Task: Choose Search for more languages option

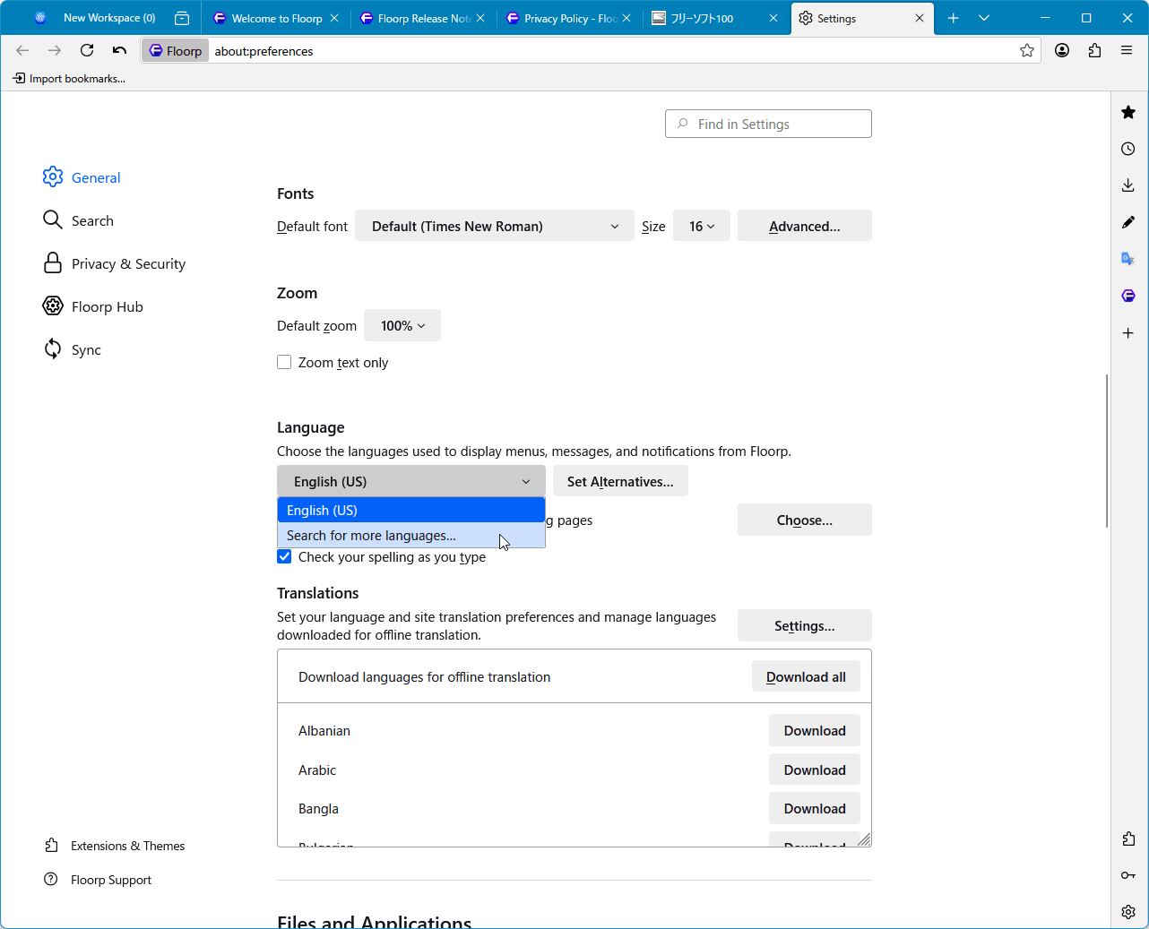Action: (411, 535)
